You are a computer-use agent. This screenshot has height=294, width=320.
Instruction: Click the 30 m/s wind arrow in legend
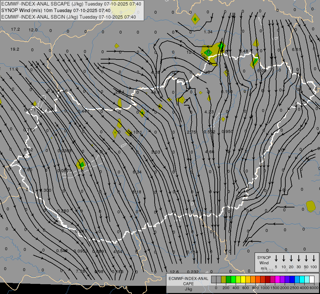pyautogui.click(x=299, y=258)
